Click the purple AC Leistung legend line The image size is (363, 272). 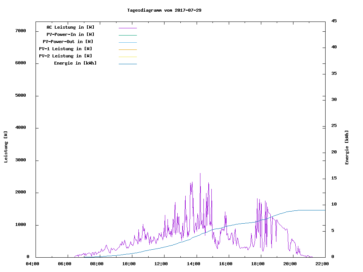coord(127,28)
